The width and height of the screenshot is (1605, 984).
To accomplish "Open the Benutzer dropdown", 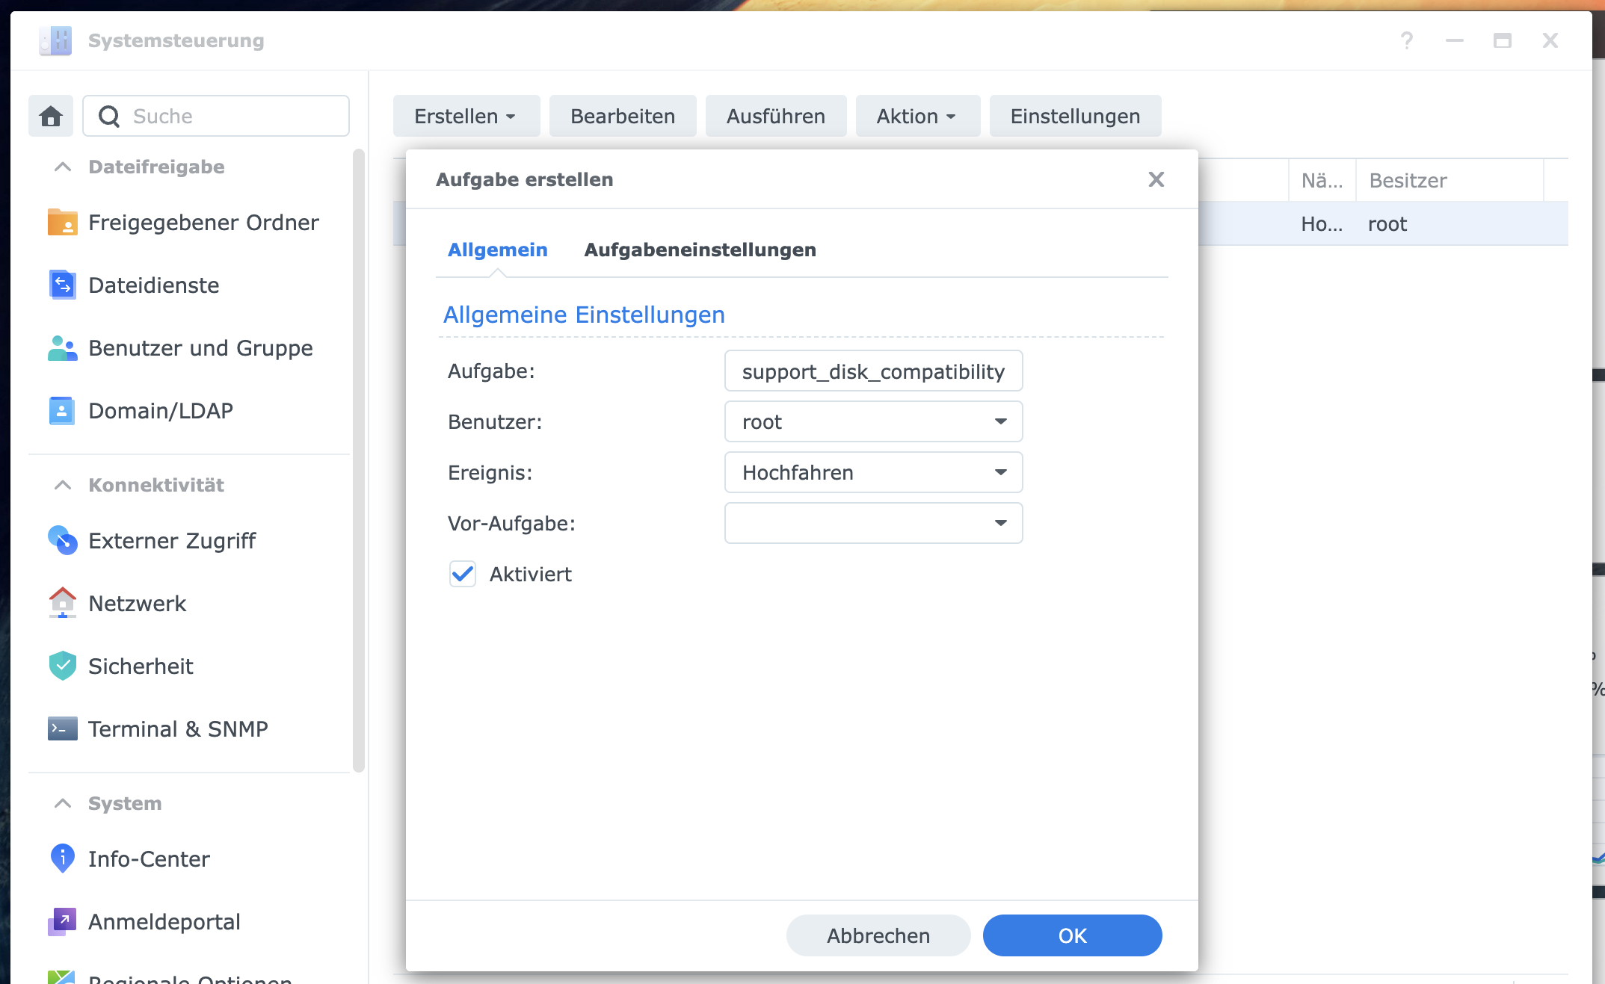I will point(872,421).
